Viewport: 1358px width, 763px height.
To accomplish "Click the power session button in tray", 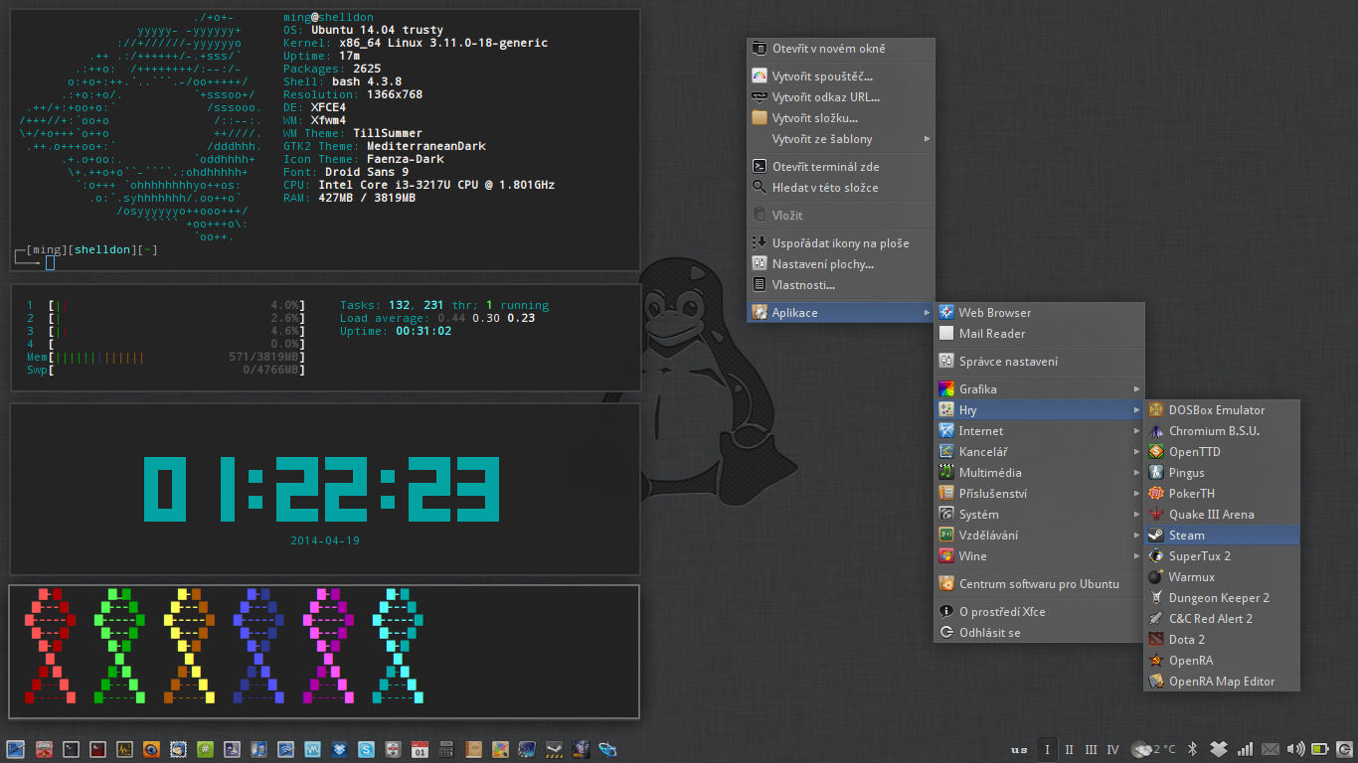I will (x=1345, y=749).
